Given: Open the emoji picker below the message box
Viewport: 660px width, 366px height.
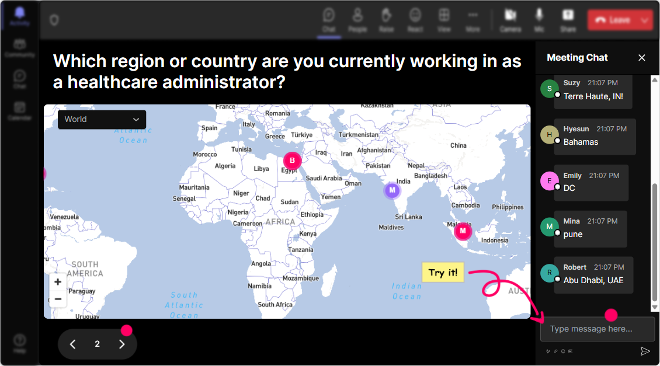Looking at the screenshot, I should (x=563, y=351).
